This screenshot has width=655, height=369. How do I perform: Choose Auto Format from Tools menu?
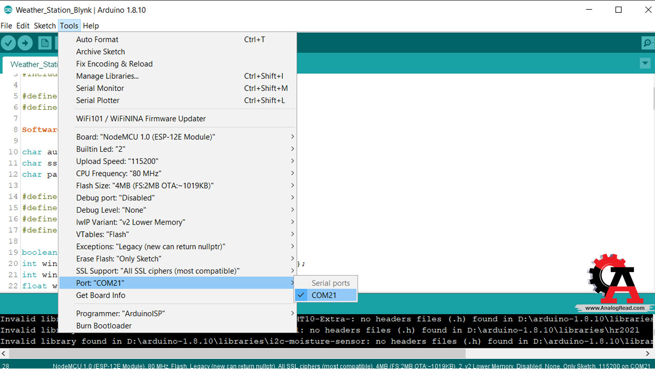click(177, 39)
